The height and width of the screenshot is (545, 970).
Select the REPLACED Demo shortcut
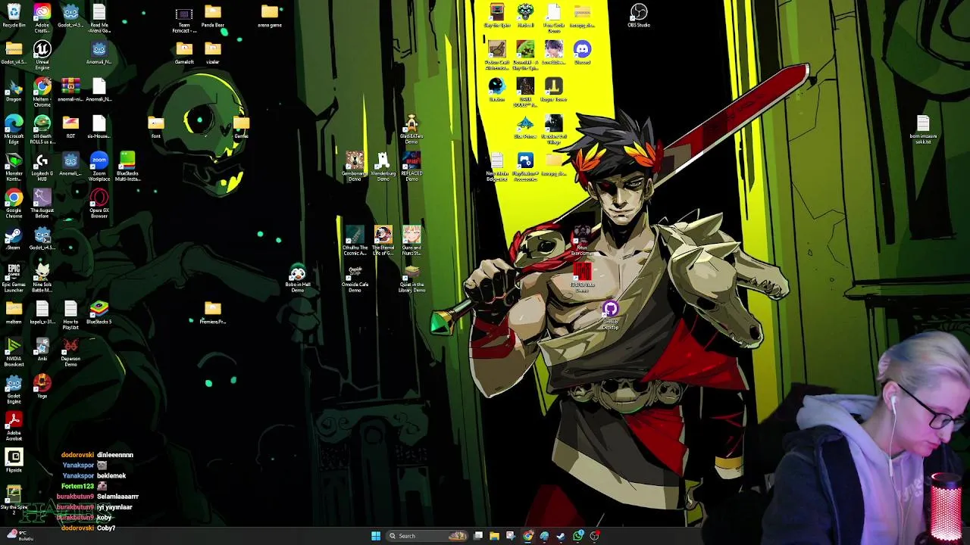pos(411,166)
